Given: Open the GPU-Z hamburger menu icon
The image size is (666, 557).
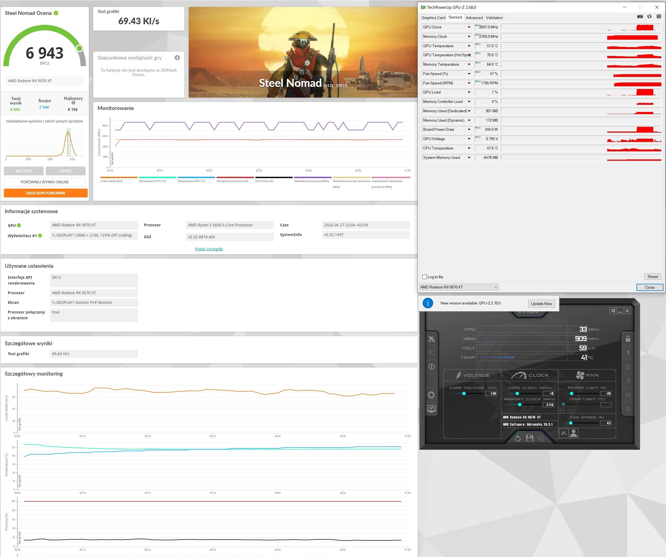Looking at the screenshot, I should (x=659, y=17).
